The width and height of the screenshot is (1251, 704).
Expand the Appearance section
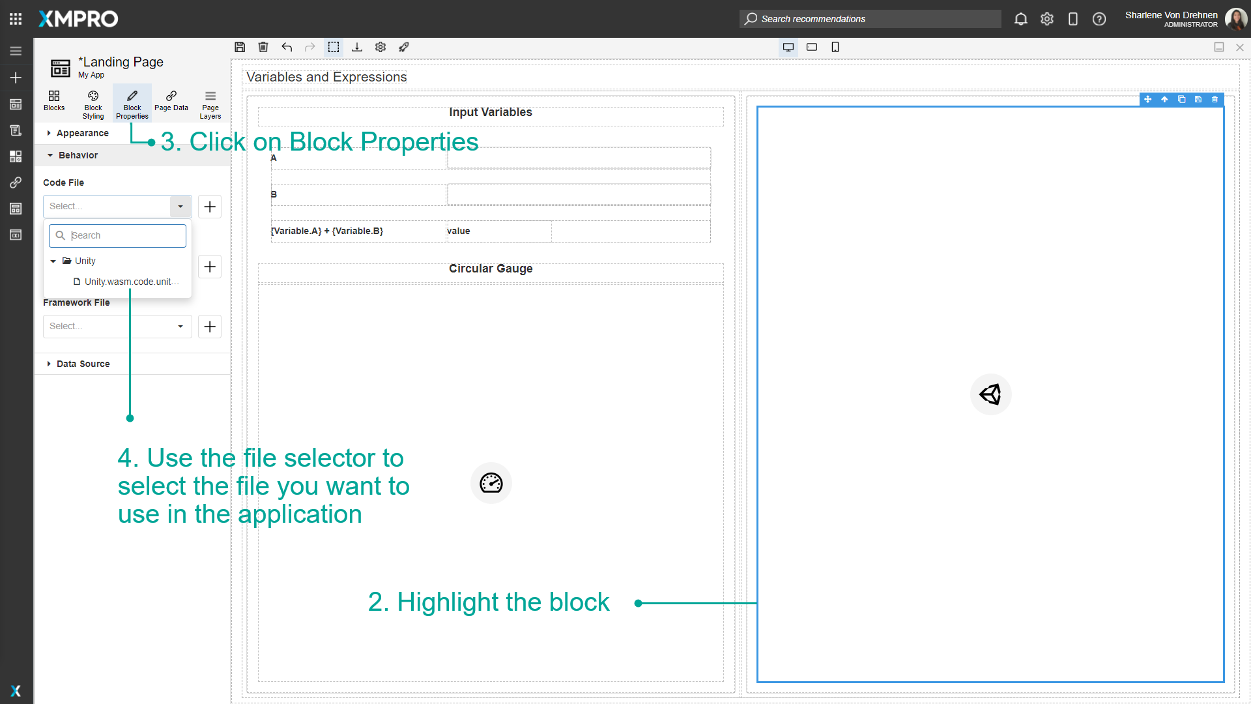(82, 133)
